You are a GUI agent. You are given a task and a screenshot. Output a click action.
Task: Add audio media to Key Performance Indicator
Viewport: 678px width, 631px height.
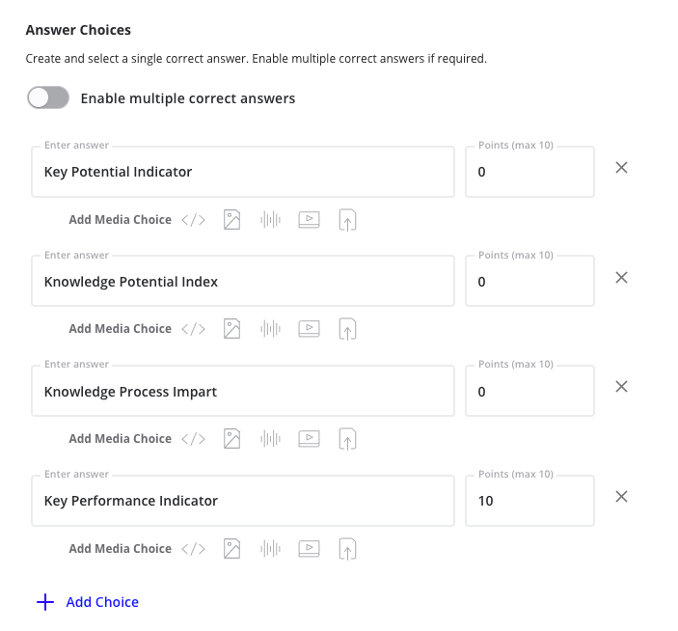coord(270,549)
